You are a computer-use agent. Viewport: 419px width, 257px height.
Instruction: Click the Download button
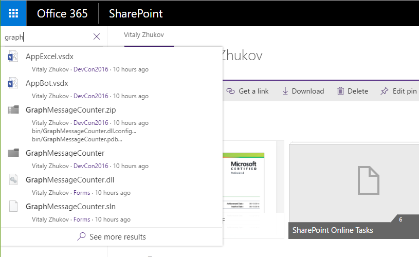pyautogui.click(x=303, y=91)
